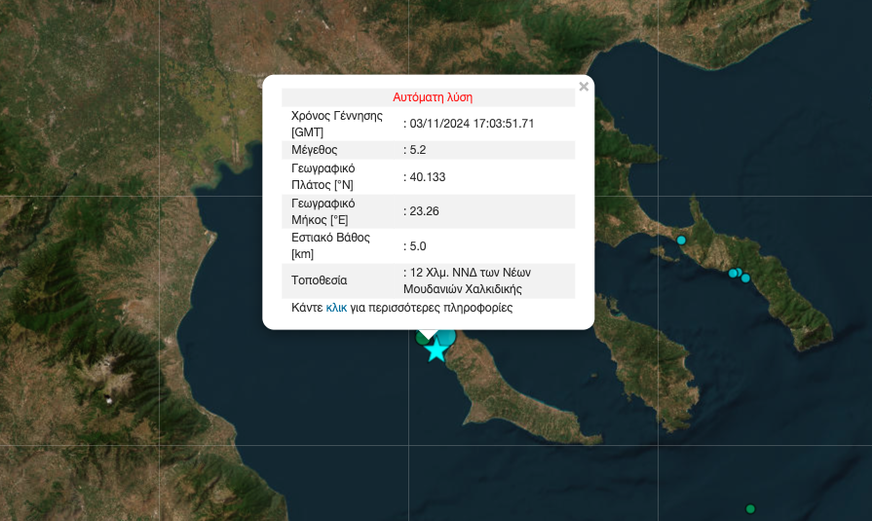Select the large cyan circle marker under popup
Screen dimensions: 872x521
[x=446, y=336]
